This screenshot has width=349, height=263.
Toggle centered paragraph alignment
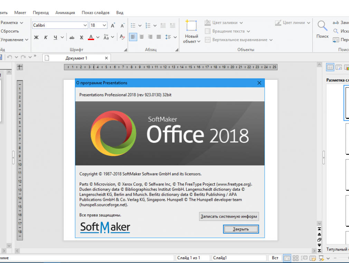tap(142, 37)
